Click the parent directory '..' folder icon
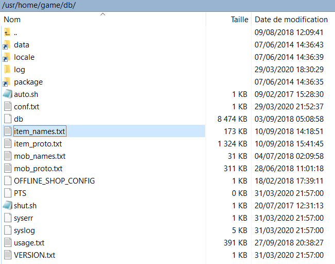 tap(7, 32)
